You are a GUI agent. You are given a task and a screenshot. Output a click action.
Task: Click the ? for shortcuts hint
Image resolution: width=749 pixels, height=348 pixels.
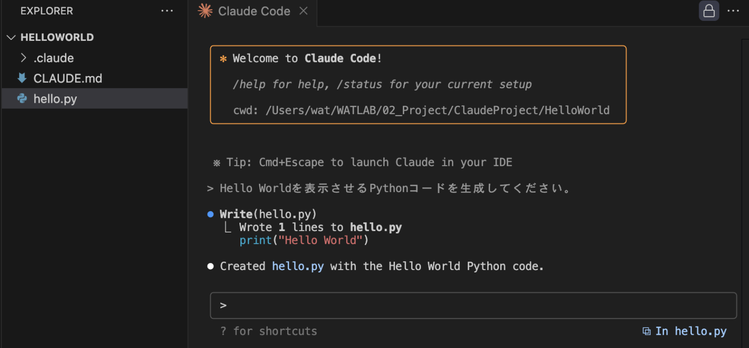[269, 331]
